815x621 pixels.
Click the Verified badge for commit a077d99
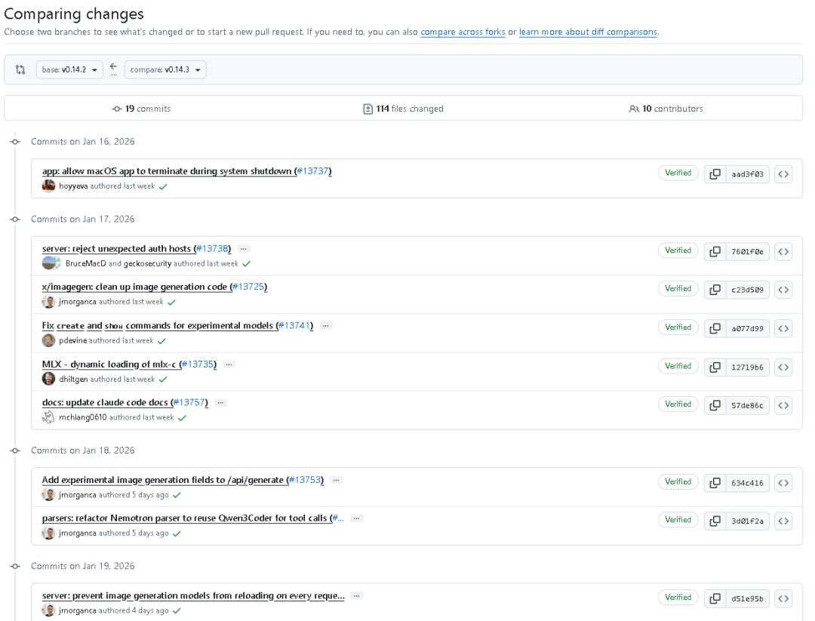(678, 327)
